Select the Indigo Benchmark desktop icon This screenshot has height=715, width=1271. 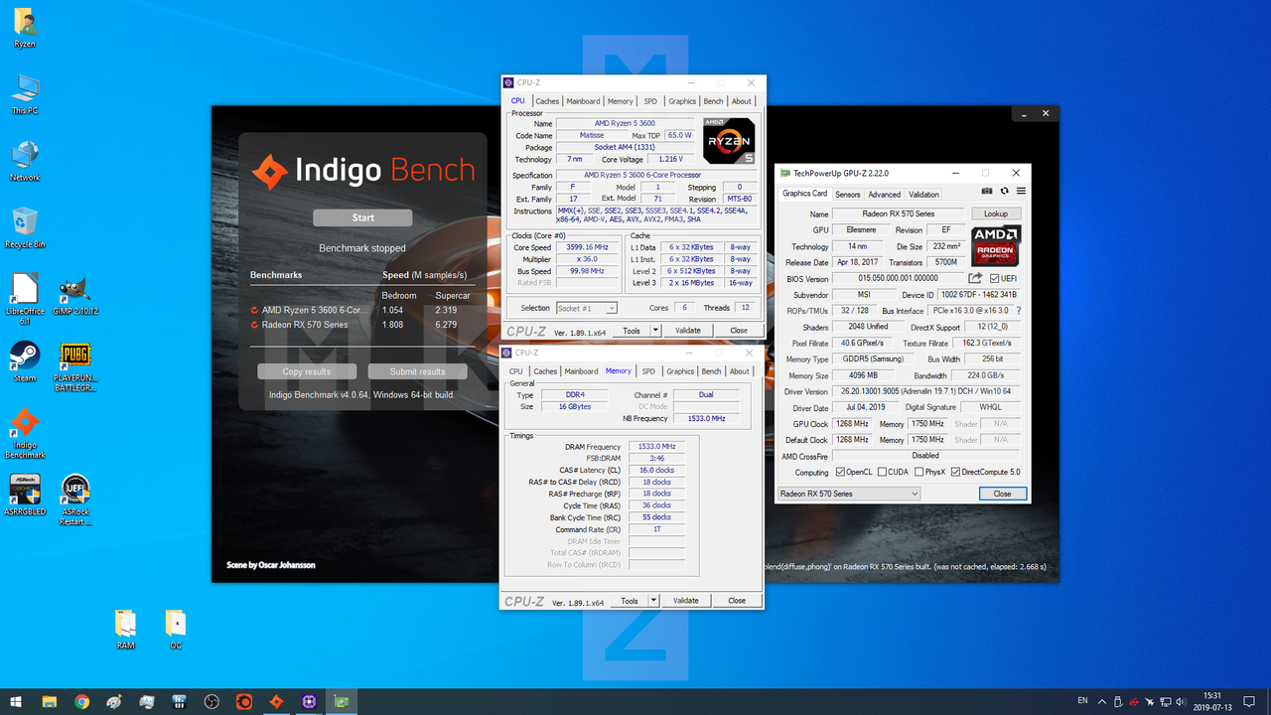click(25, 434)
